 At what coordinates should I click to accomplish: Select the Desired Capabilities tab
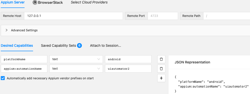17,46
